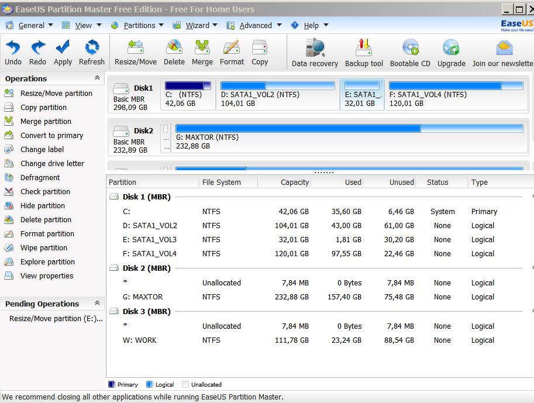
Task: Collapse the Operations panel
Action: [97, 78]
